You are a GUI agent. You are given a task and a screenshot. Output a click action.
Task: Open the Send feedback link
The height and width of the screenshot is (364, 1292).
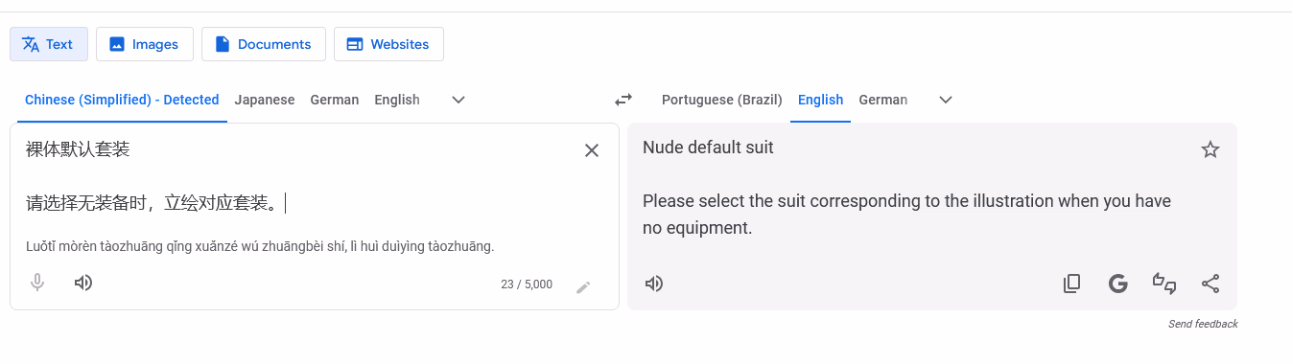coord(1203,324)
